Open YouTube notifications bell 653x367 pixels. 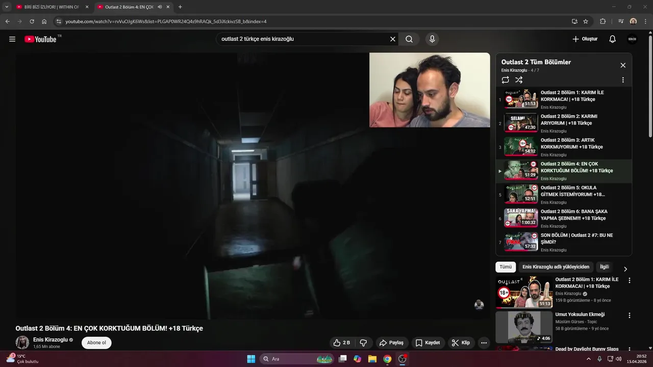[613, 39]
